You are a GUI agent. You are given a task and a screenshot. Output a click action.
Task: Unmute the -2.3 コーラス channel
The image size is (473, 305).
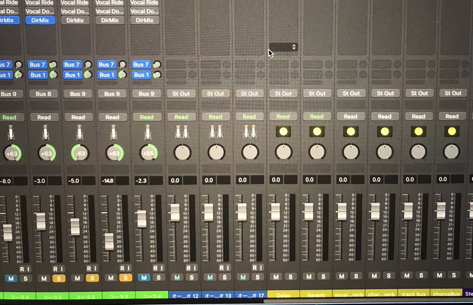tap(144, 278)
